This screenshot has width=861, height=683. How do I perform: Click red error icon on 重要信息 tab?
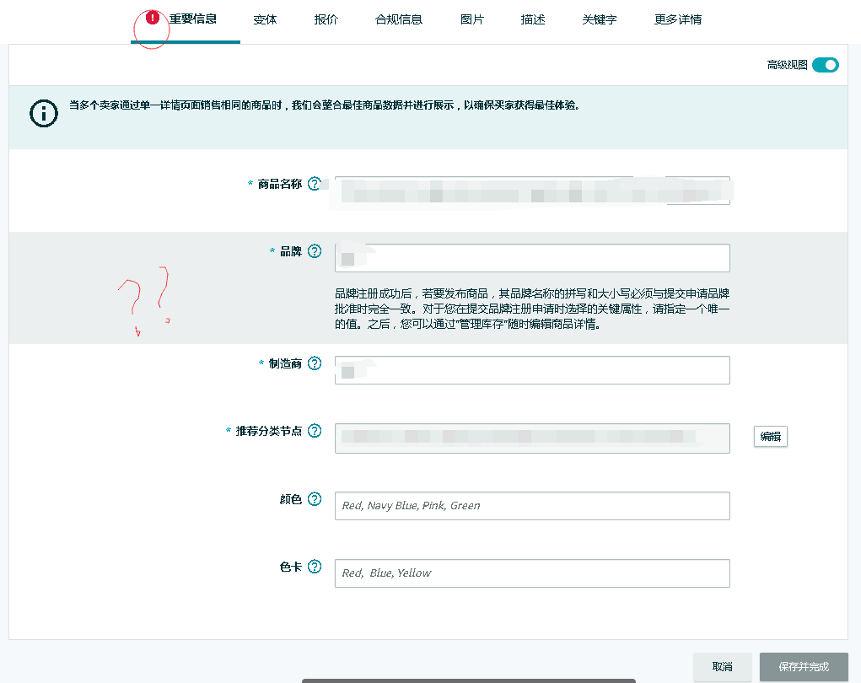152,18
